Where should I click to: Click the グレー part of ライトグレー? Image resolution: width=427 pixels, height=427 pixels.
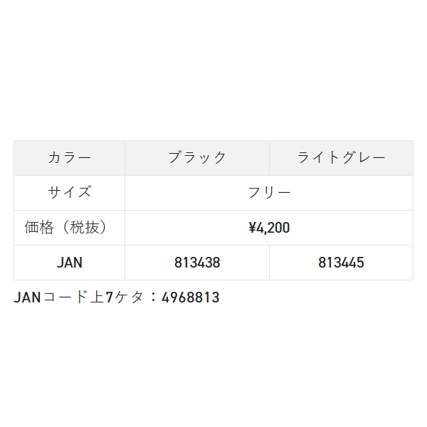click(365, 158)
